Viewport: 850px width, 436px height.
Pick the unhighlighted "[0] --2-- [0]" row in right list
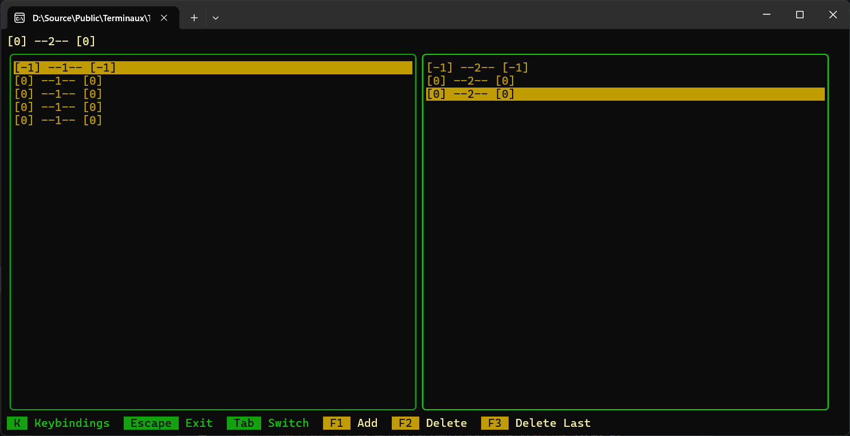click(471, 81)
